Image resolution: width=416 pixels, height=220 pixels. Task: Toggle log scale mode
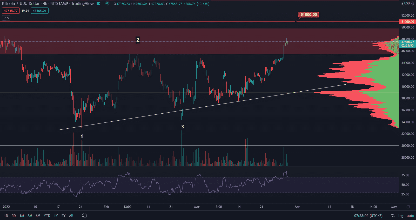tap(401, 216)
